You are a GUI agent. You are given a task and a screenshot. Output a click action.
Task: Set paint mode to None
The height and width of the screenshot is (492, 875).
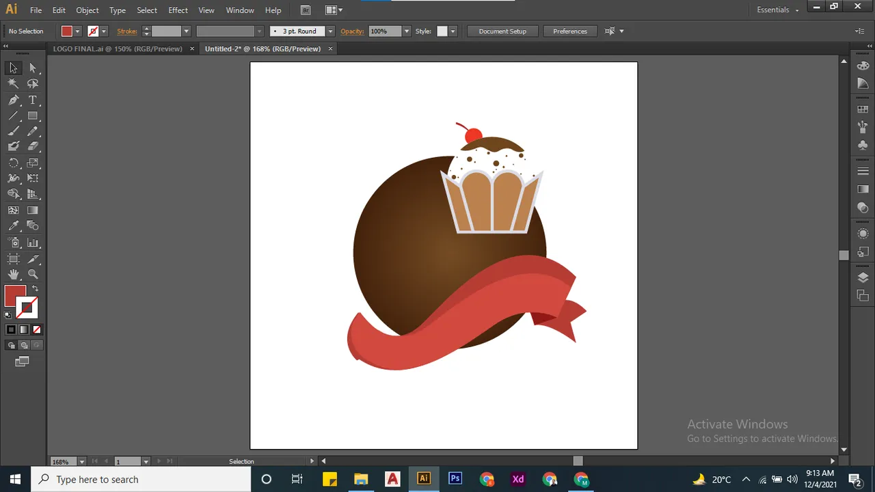point(37,330)
